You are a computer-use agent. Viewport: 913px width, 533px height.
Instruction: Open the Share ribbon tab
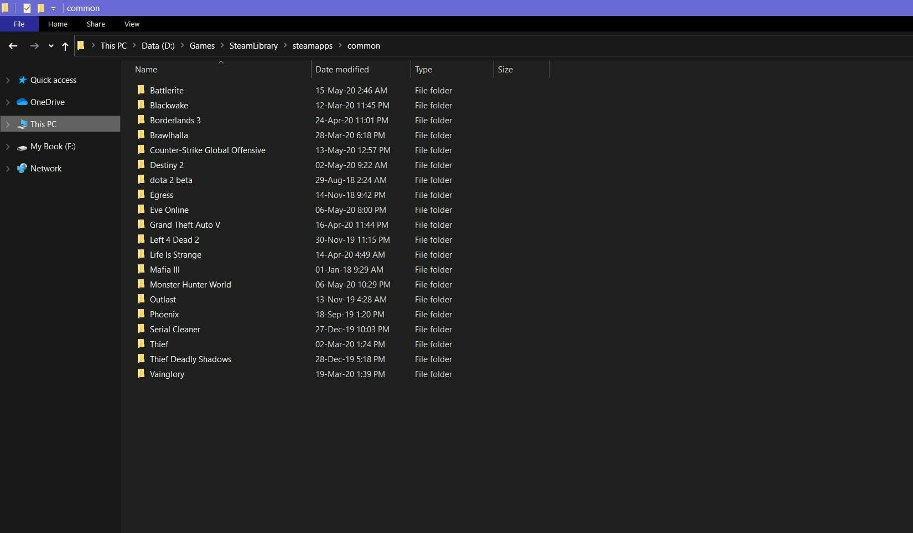pos(96,24)
